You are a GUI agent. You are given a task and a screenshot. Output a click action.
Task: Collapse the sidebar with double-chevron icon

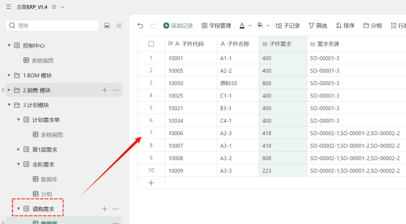pyautogui.click(x=119, y=25)
